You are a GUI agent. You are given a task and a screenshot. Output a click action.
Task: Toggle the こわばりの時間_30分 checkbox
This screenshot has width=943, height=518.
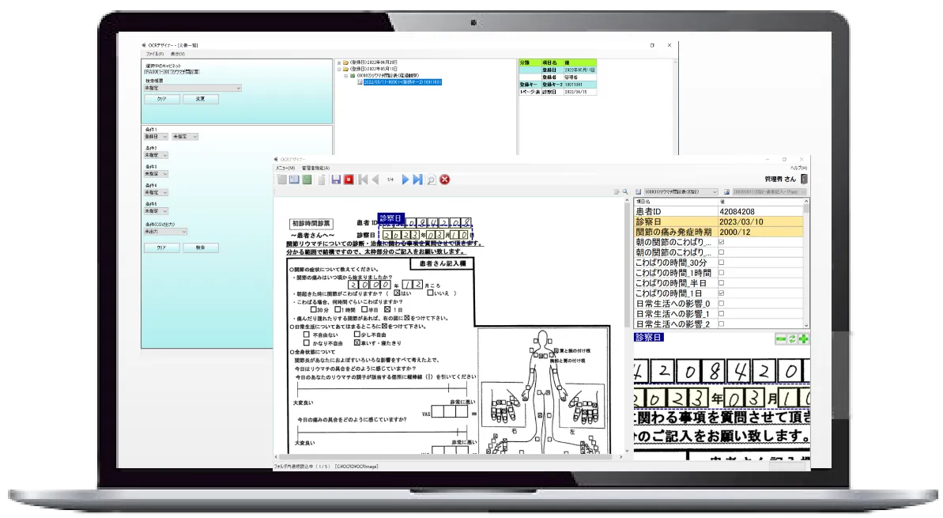tap(721, 263)
